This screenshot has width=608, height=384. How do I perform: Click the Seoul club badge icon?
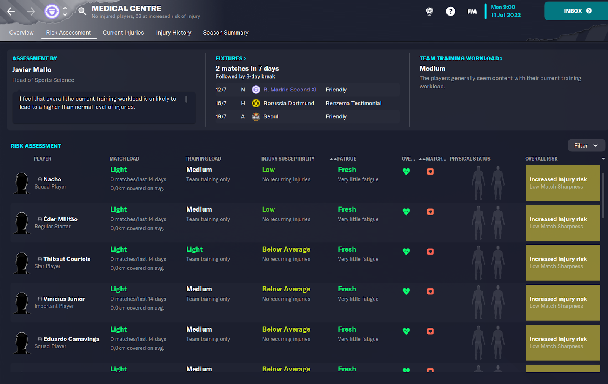(256, 116)
